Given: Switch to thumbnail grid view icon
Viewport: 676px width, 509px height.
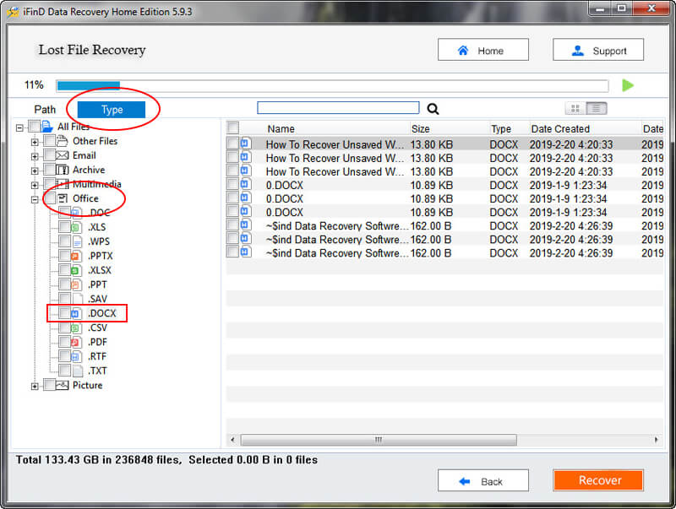Looking at the screenshot, I should (x=575, y=109).
